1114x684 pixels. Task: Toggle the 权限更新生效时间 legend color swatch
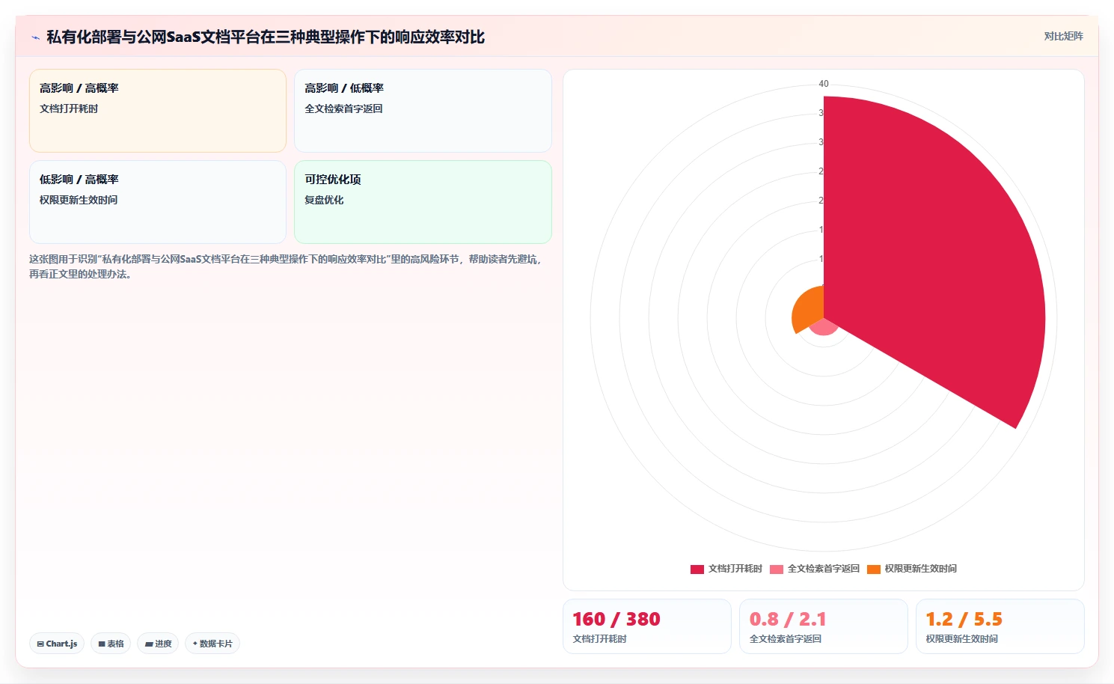(x=874, y=569)
